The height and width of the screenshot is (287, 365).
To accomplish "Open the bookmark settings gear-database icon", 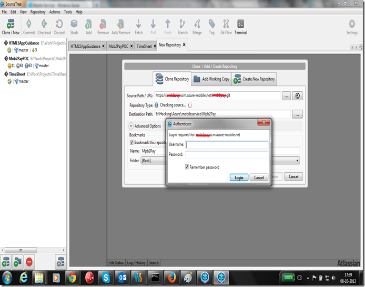I will (60, 262).
